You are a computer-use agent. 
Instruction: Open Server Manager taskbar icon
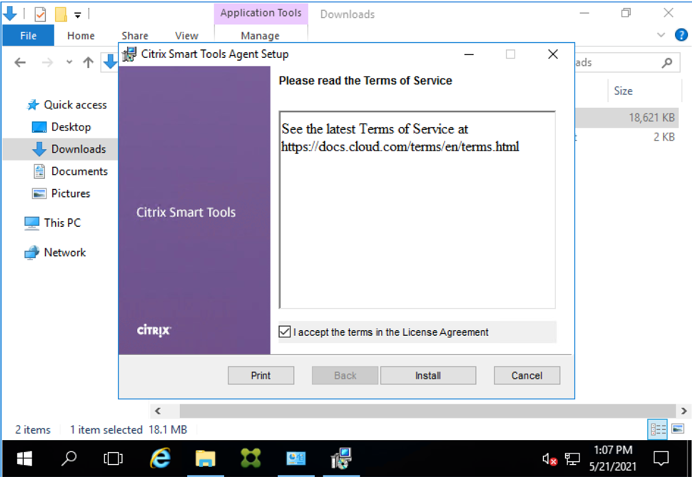pyautogui.click(x=296, y=459)
